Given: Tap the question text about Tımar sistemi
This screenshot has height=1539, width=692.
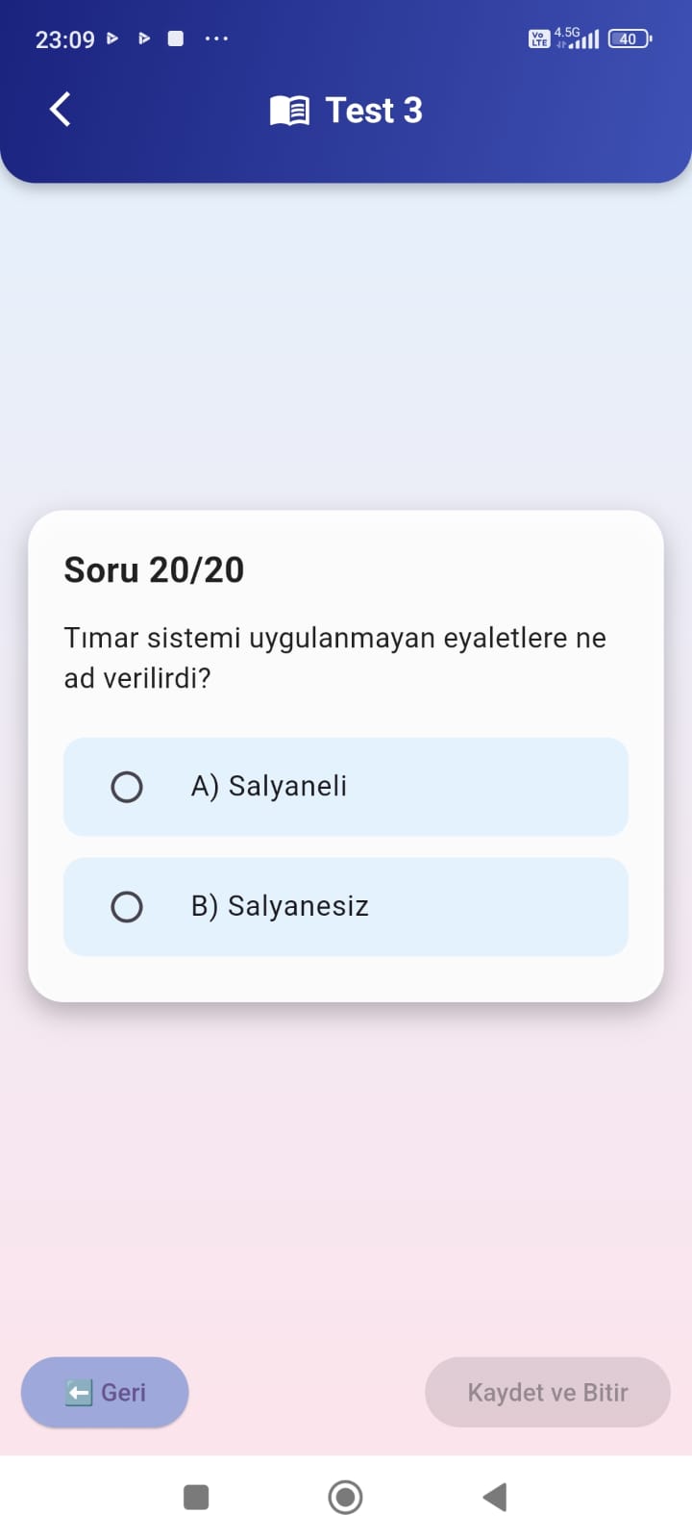Looking at the screenshot, I should [335, 658].
